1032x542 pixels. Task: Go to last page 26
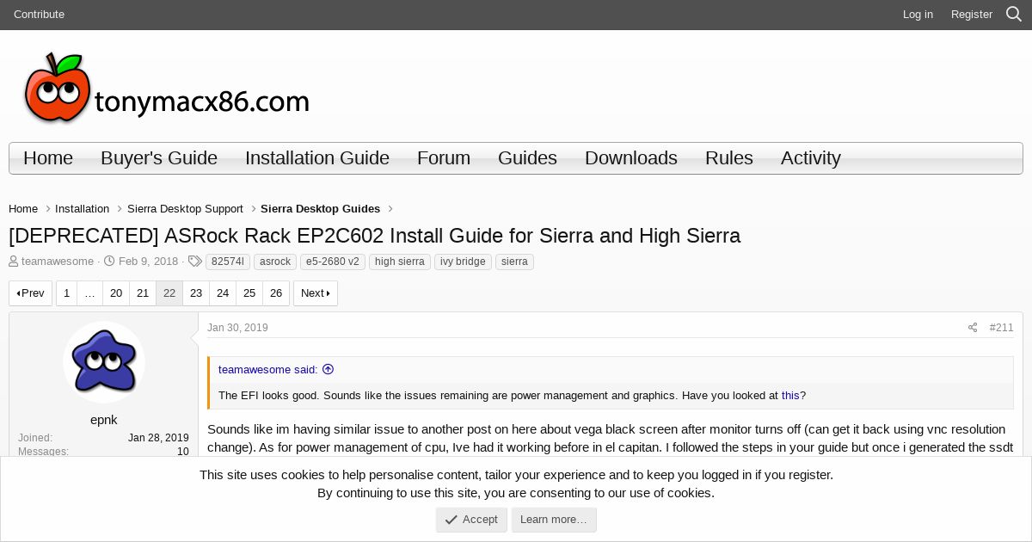pyautogui.click(x=276, y=293)
